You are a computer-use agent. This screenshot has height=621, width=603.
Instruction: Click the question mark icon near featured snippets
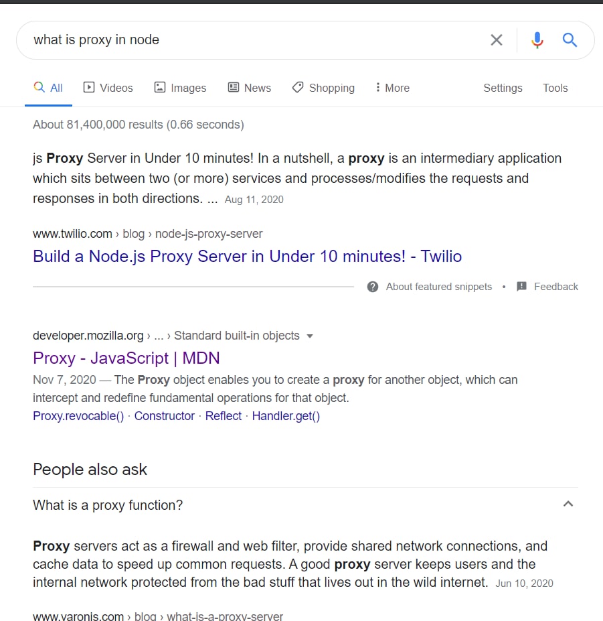coord(373,287)
